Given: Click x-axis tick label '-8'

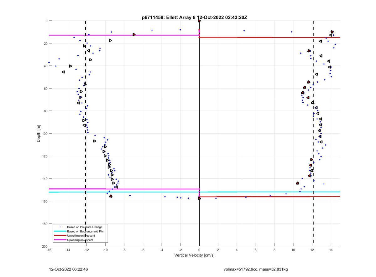Looking at the screenshot, I should 124,250.
